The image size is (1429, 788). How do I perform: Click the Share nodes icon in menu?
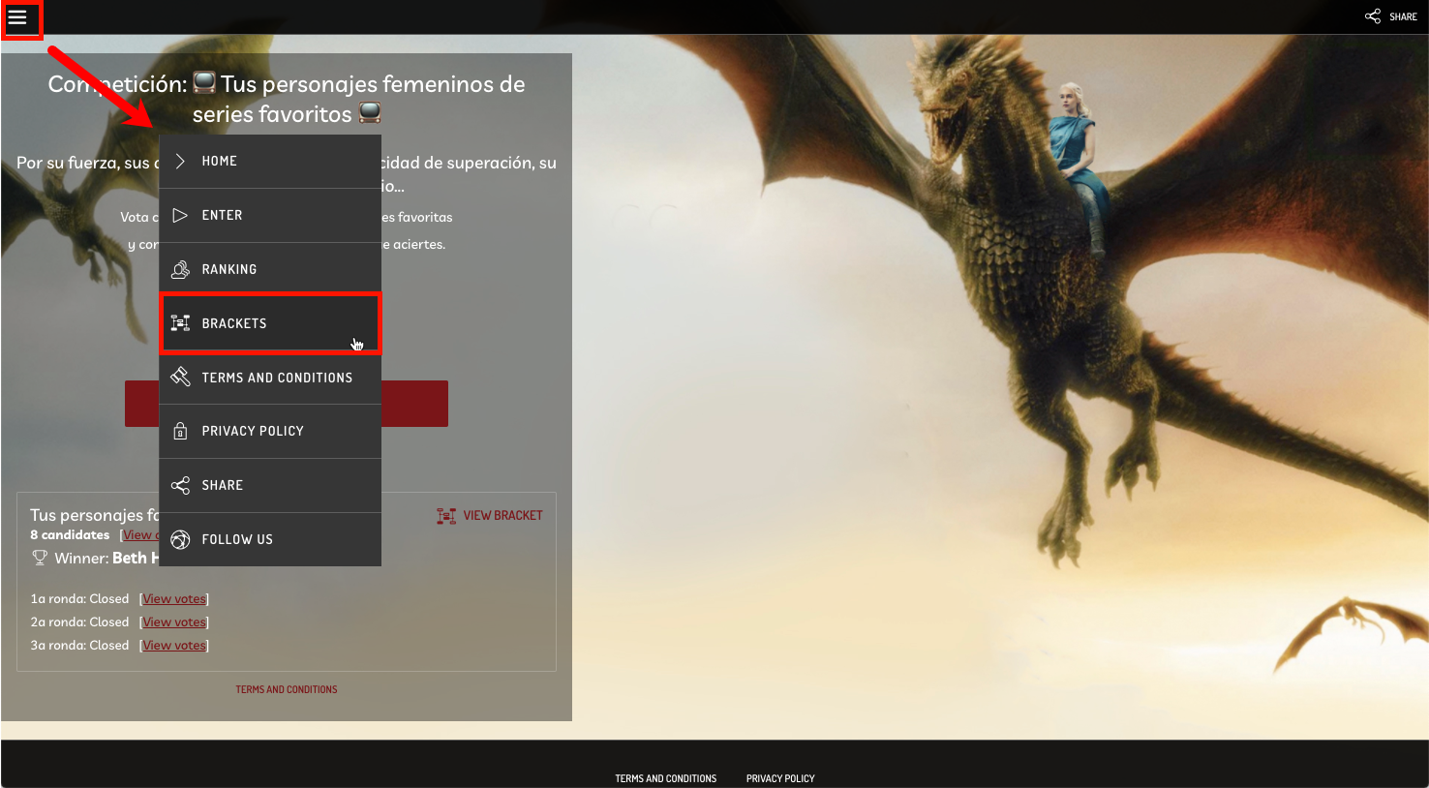coord(180,485)
